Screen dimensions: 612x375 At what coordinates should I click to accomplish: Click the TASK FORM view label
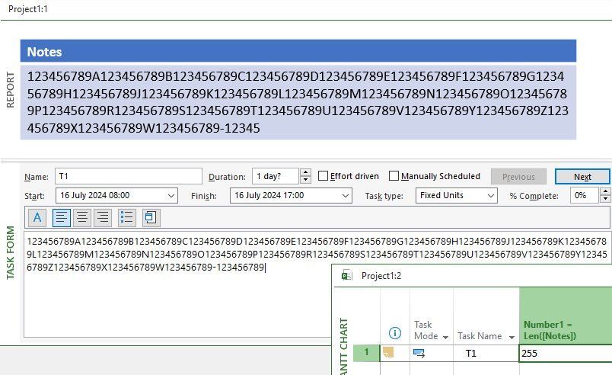click(x=10, y=253)
